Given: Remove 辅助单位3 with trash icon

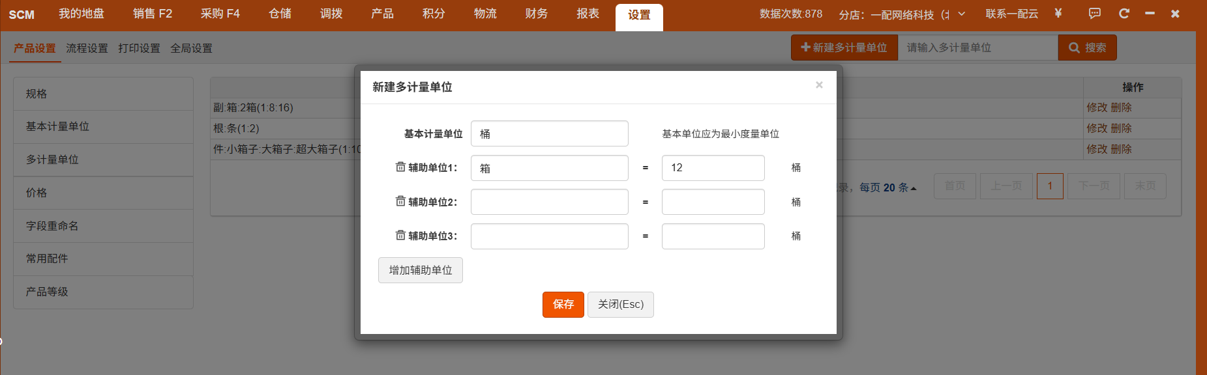Looking at the screenshot, I should [x=400, y=235].
